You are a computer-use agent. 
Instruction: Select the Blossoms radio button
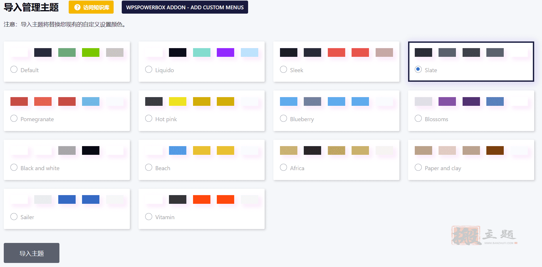418,119
